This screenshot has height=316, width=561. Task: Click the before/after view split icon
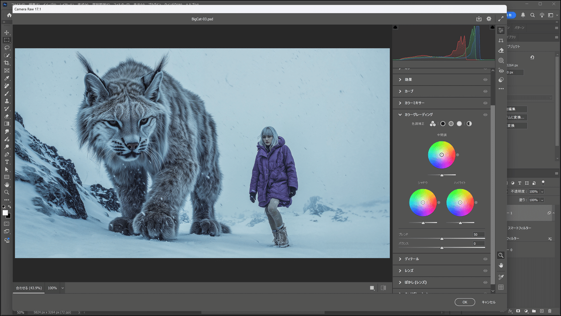383,288
